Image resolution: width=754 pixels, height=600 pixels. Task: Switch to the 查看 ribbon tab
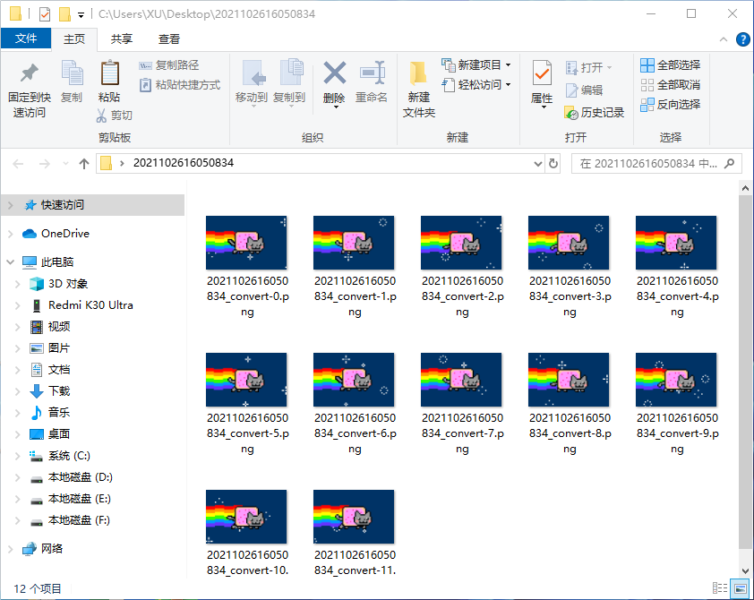pyautogui.click(x=169, y=39)
